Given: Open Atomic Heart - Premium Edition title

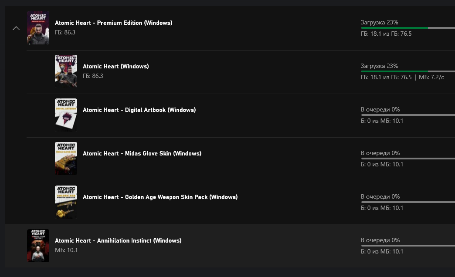Looking at the screenshot, I should 113,23.
